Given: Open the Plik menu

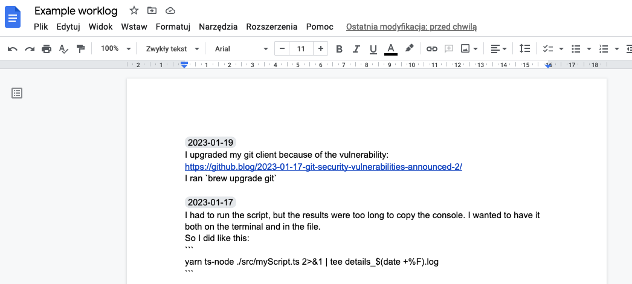Looking at the screenshot, I should [x=41, y=27].
